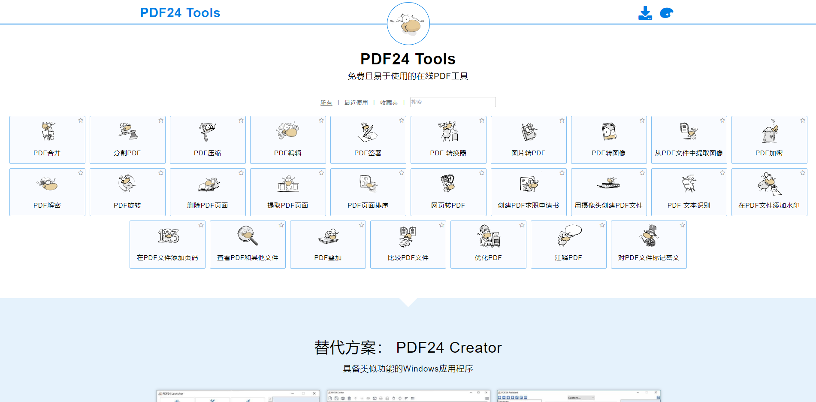Switch to the 最近使用 tab
The height and width of the screenshot is (402, 816).
click(x=355, y=103)
